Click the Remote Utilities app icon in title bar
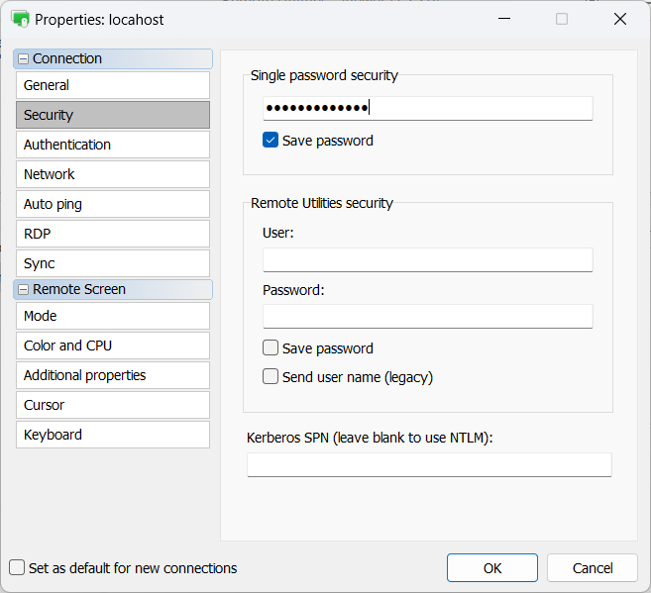 point(20,19)
